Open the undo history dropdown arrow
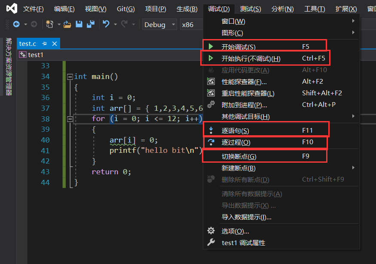 [115, 24]
